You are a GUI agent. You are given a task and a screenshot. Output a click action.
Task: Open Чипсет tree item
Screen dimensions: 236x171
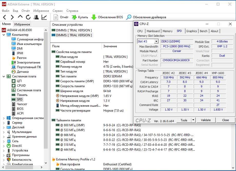[19, 104]
